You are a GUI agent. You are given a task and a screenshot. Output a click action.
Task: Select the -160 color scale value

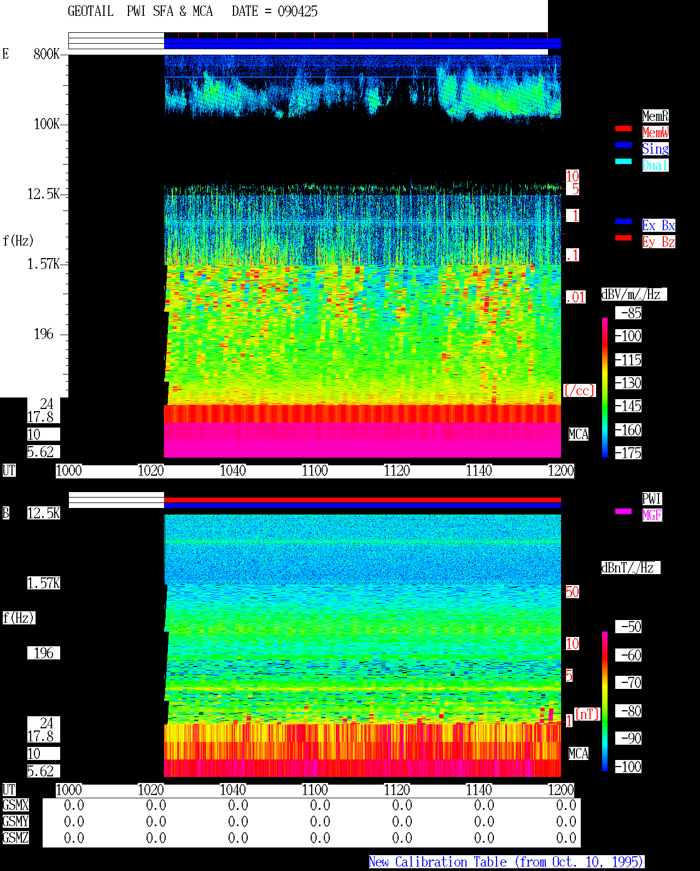click(629, 430)
